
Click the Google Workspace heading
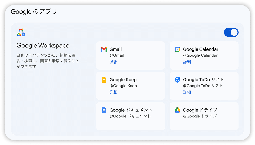pyautogui.click(x=43, y=46)
